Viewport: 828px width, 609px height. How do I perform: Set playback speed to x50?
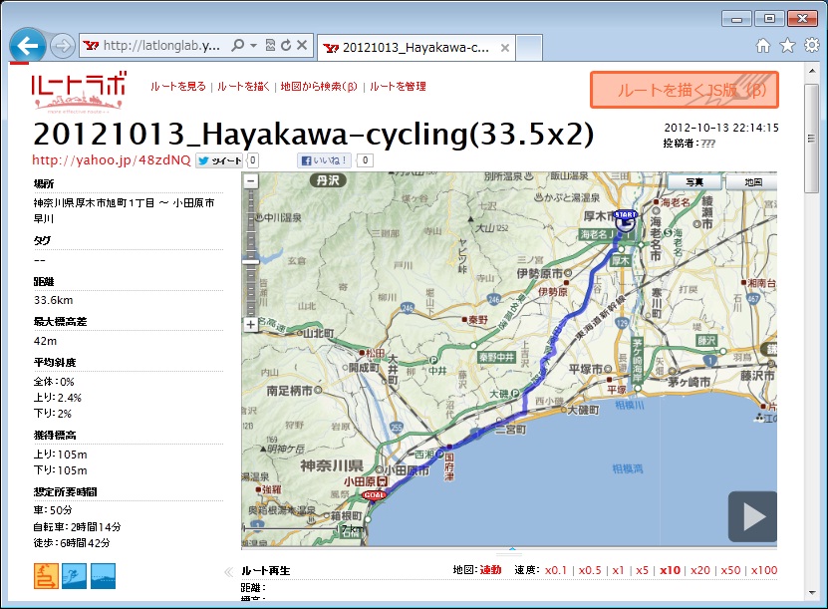pyautogui.click(x=730, y=570)
